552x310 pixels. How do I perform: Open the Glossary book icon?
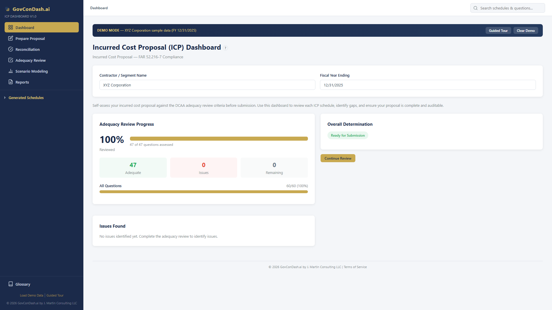click(x=11, y=284)
